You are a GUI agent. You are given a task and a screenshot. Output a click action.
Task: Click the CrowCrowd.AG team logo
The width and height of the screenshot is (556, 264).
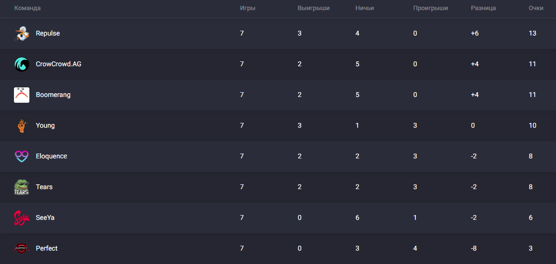point(22,64)
